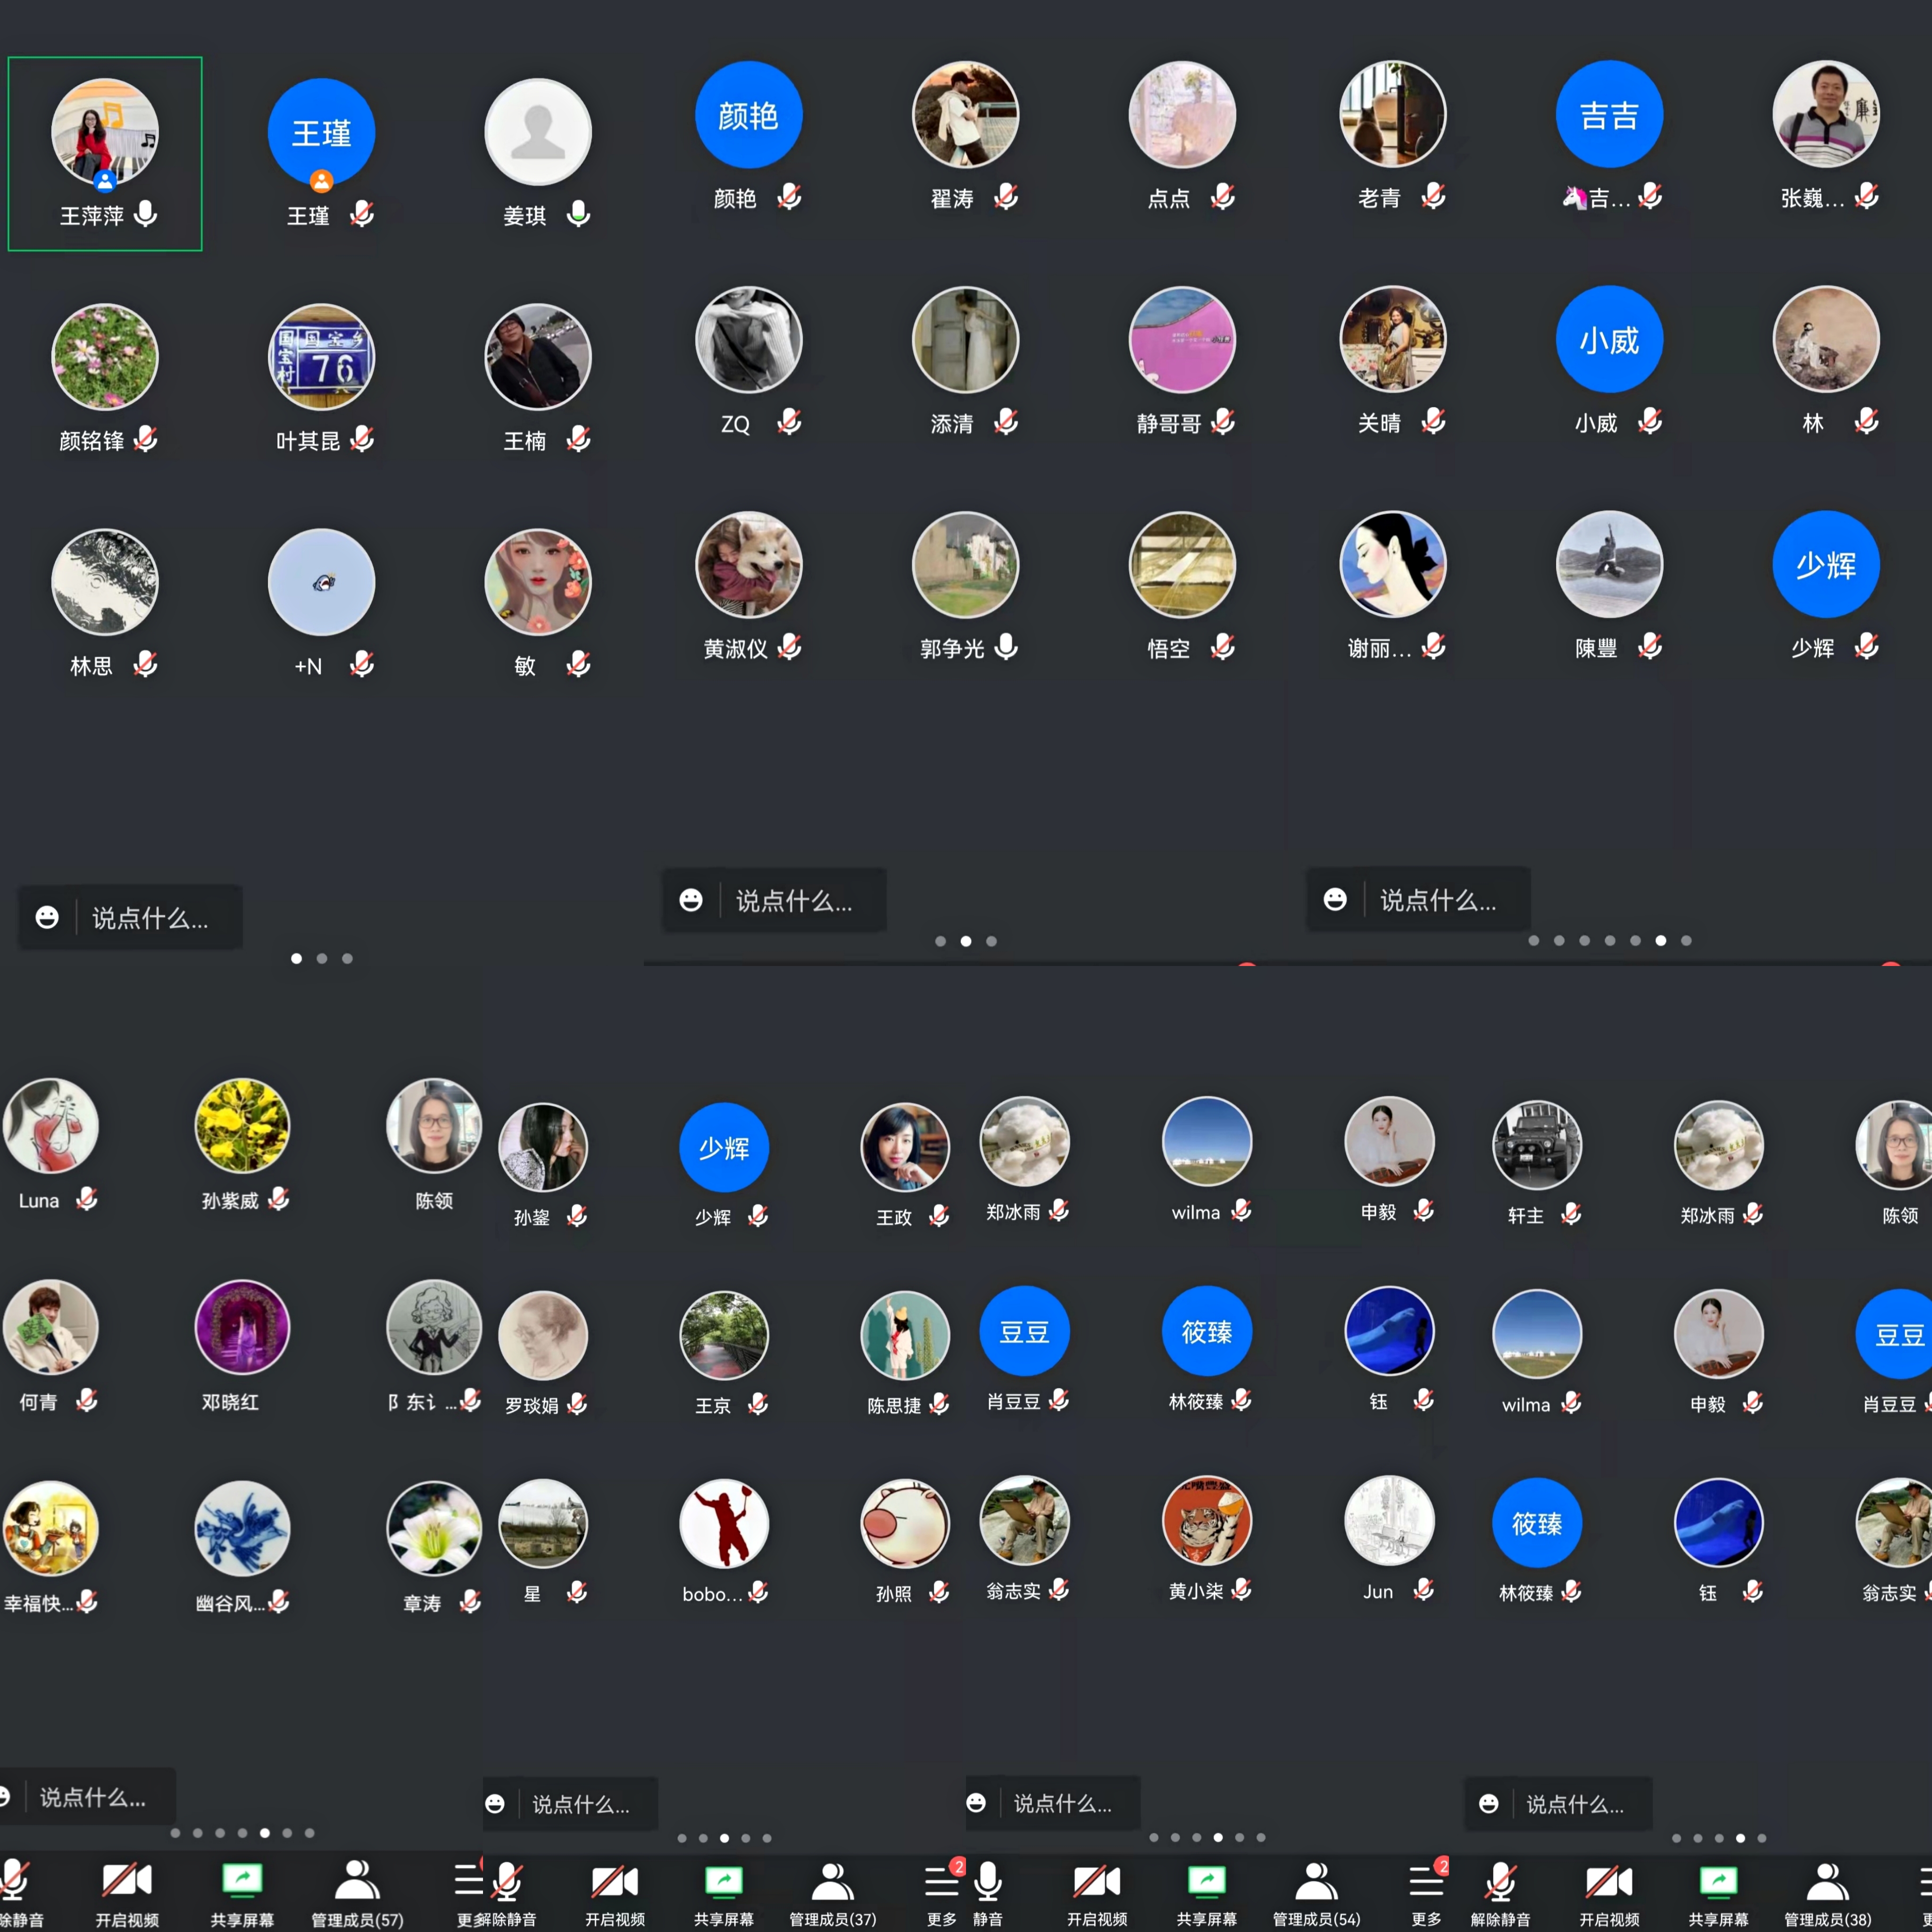The height and width of the screenshot is (1932, 1932).
Task: Open bobo's red dancer avatar
Action: pyautogui.click(x=724, y=1523)
